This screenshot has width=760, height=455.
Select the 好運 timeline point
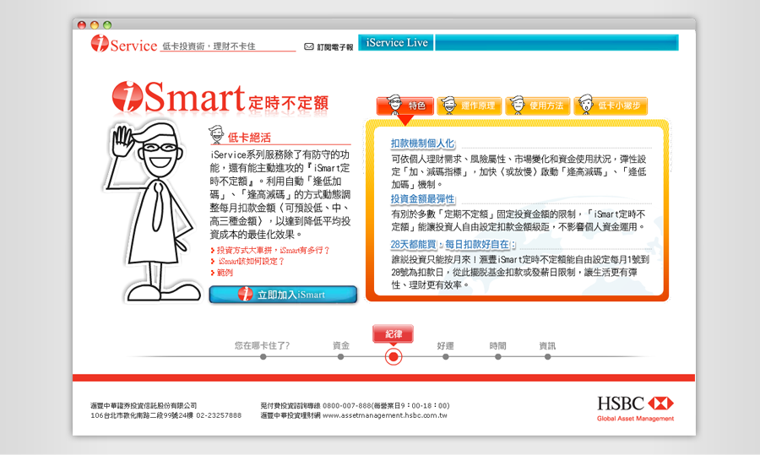pos(445,356)
